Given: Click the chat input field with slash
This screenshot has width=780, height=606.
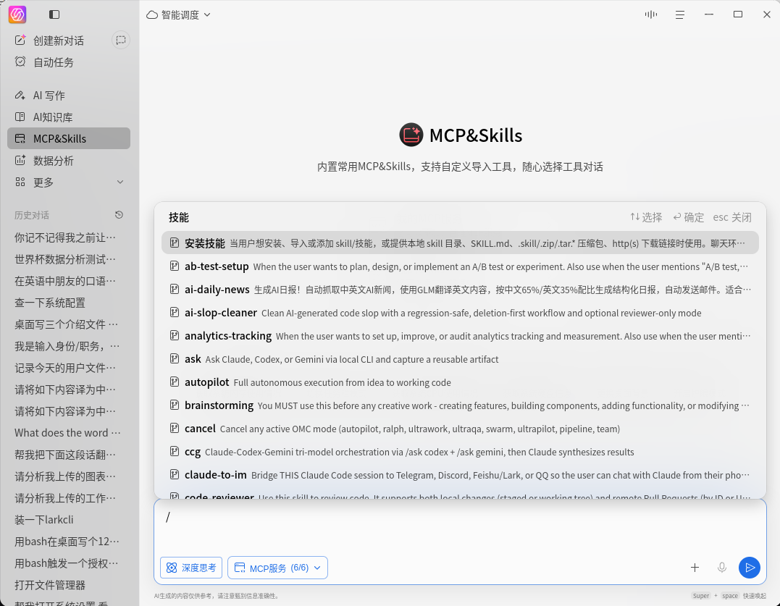Looking at the screenshot, I should click(x=460, y=526).
